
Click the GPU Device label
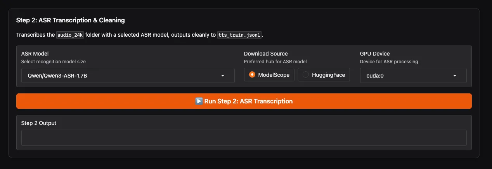(x=375, y=54)
